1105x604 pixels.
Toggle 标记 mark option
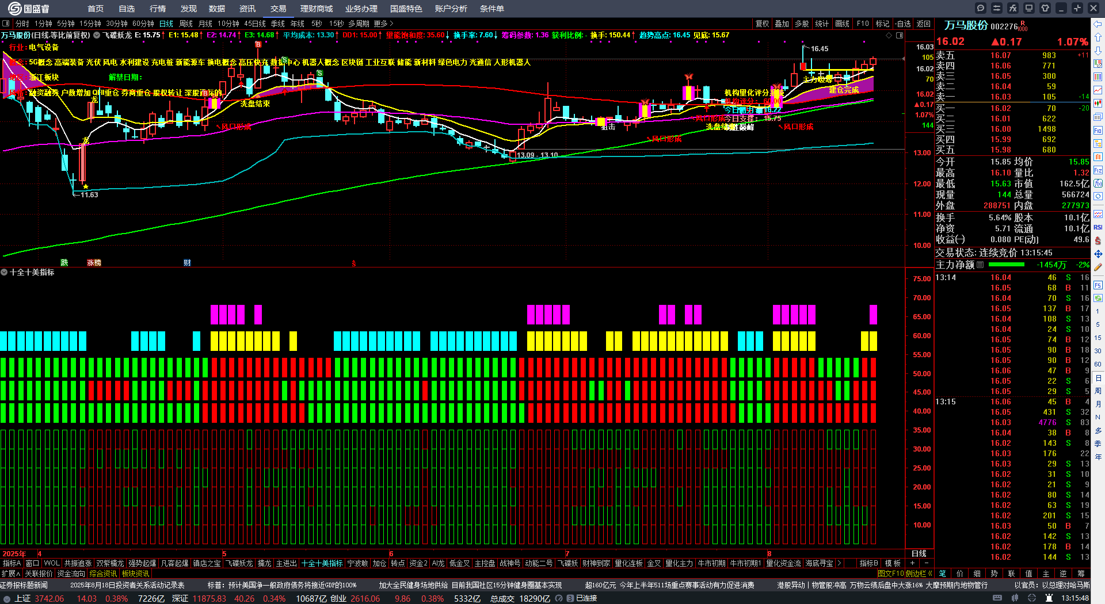point(882,24)
